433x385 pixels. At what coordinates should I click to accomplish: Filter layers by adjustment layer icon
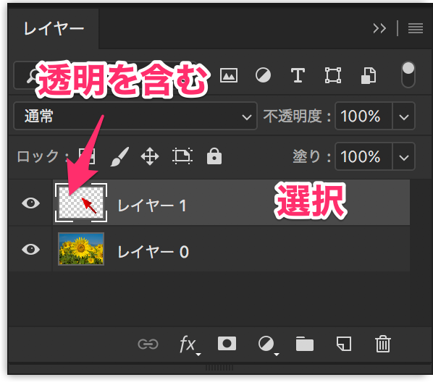click(263, 75)
